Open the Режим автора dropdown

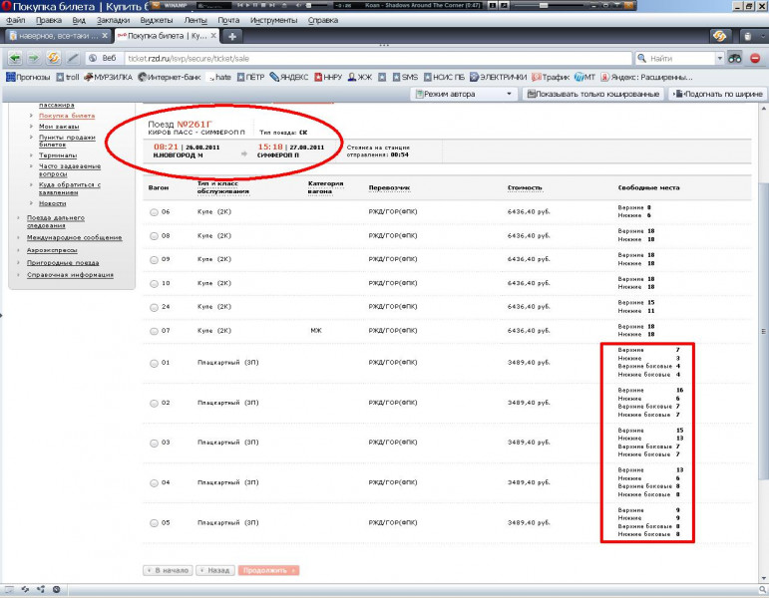pyautogui.click(x=464, y=94)
